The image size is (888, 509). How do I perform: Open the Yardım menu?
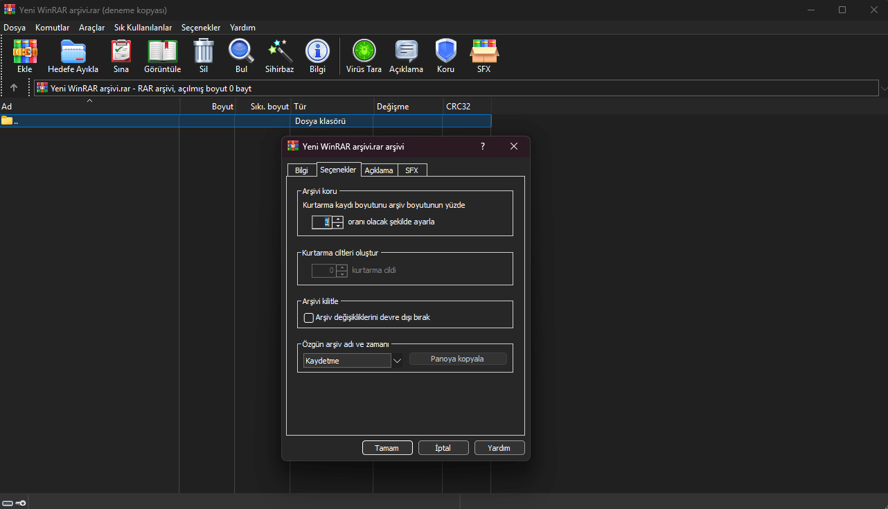point(242,28)
